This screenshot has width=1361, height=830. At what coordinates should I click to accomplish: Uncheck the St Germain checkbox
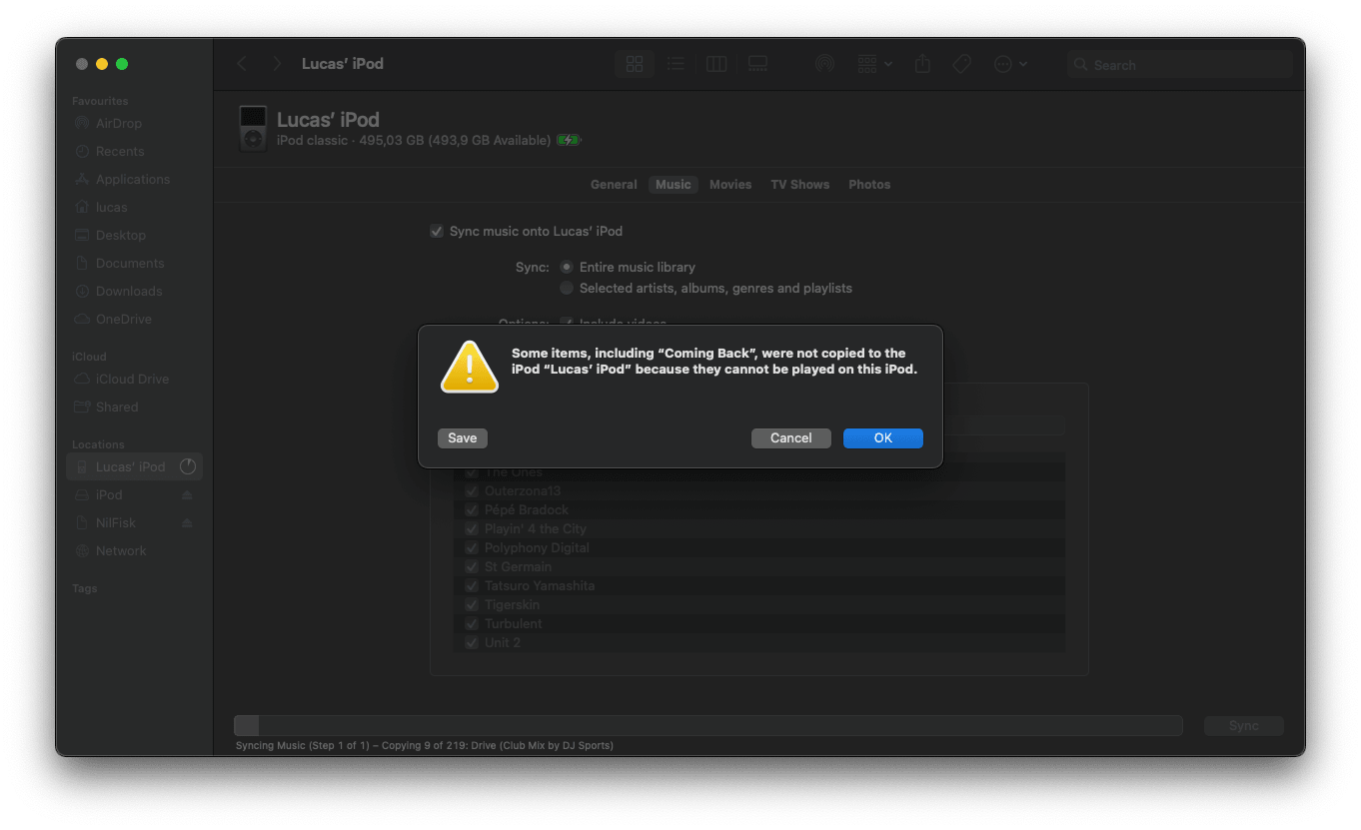point(472,567)
